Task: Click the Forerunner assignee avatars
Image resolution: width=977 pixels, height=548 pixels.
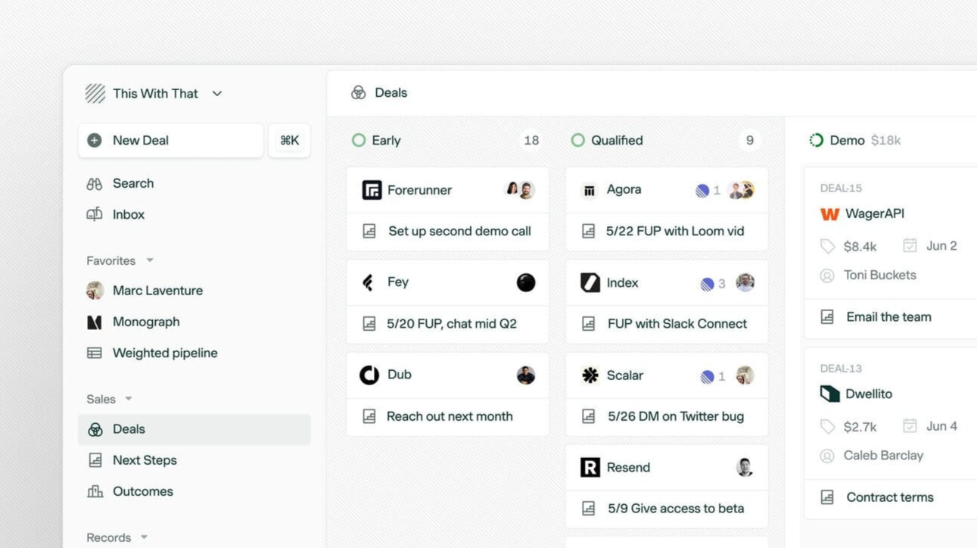Action: tap(520, 190)
